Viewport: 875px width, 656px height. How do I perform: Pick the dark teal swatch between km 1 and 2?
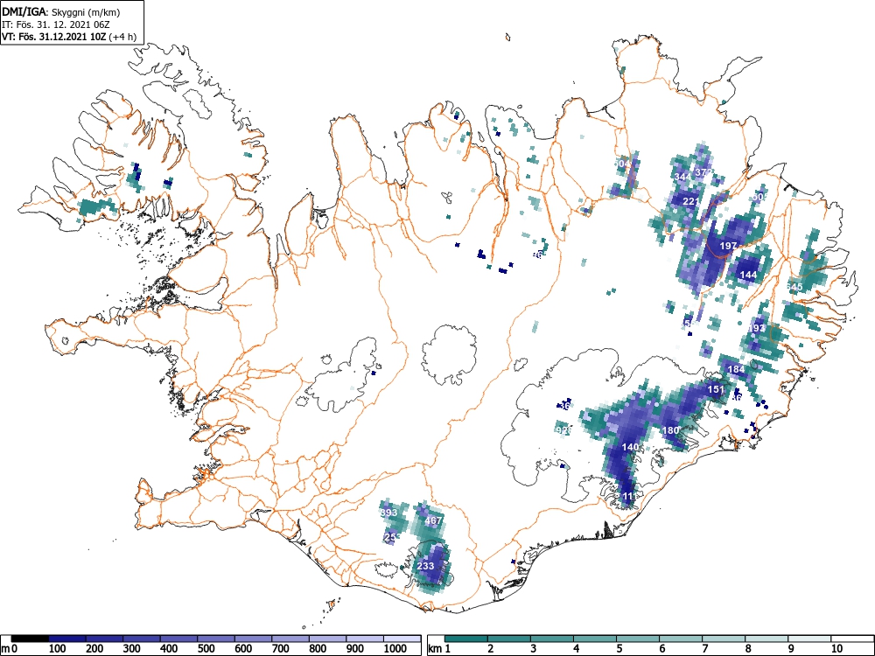[466, 639]
